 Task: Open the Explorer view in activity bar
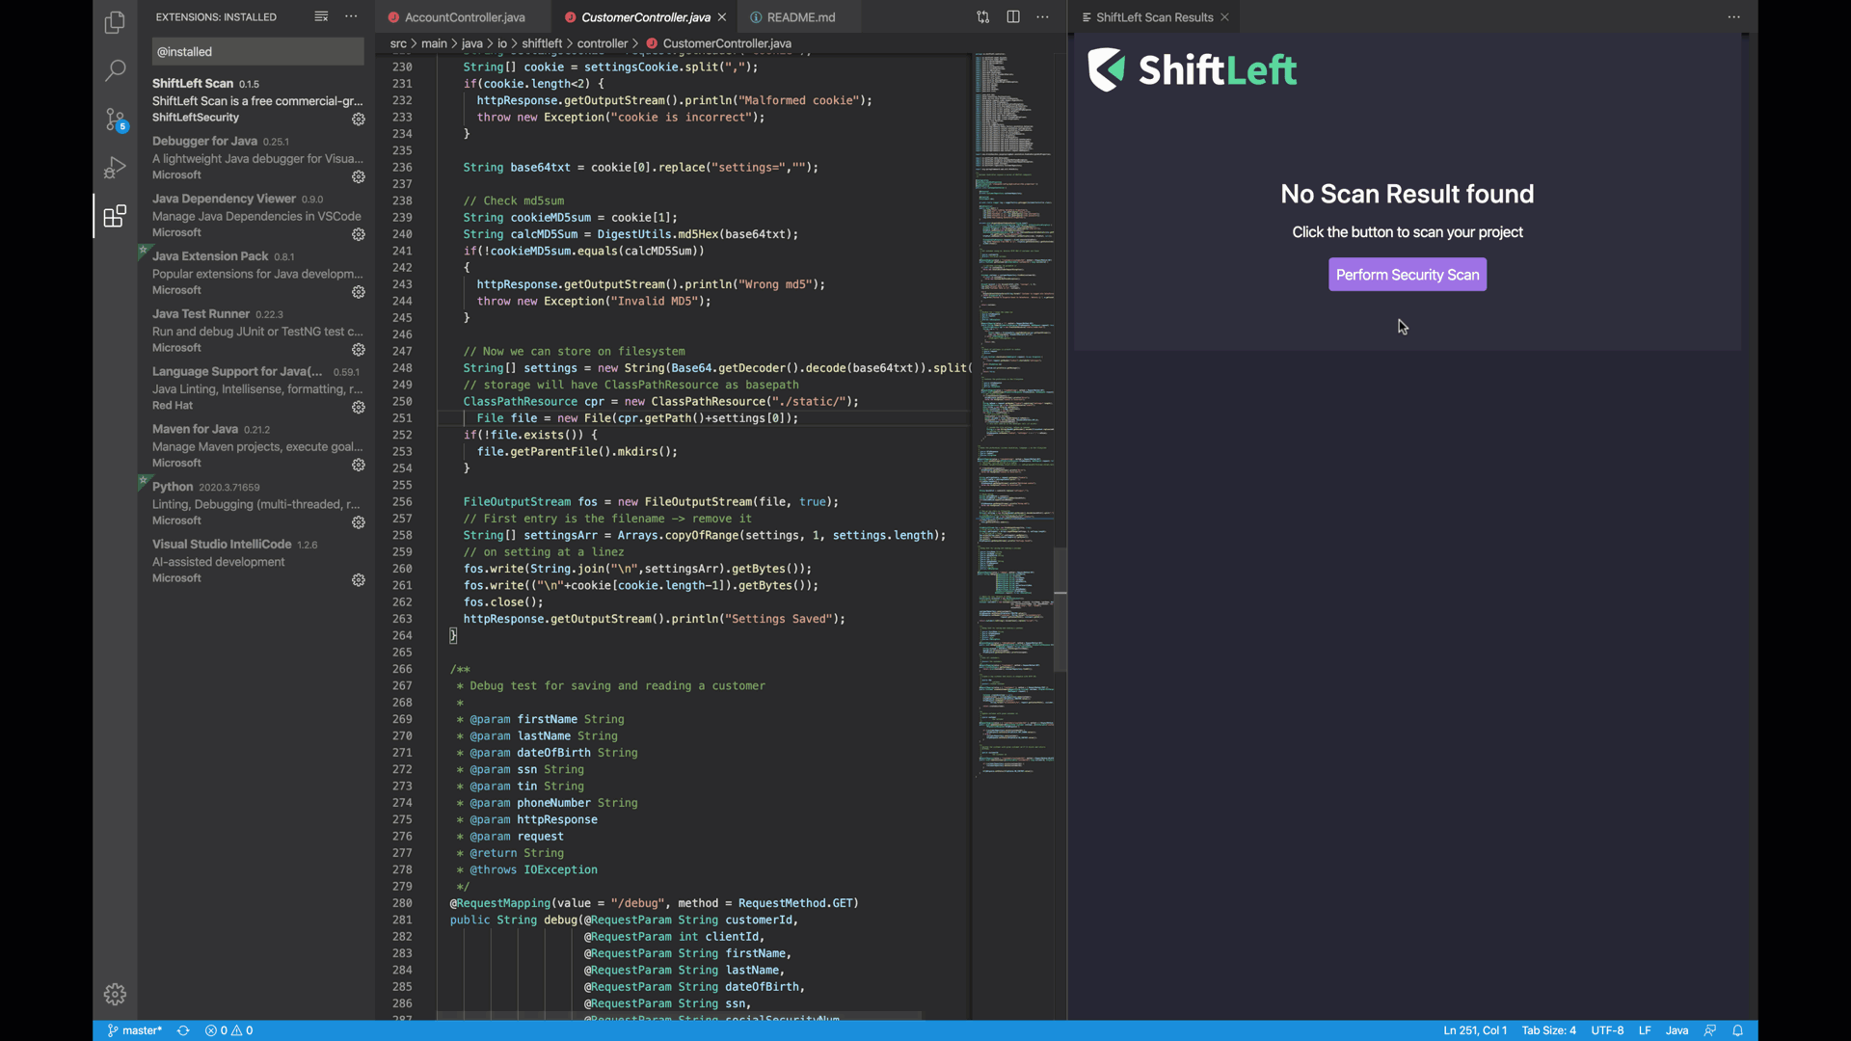coord(115,21)
